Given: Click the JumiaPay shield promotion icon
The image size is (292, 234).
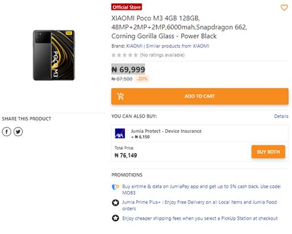Looking at the screenshot, I should (115, 187).
